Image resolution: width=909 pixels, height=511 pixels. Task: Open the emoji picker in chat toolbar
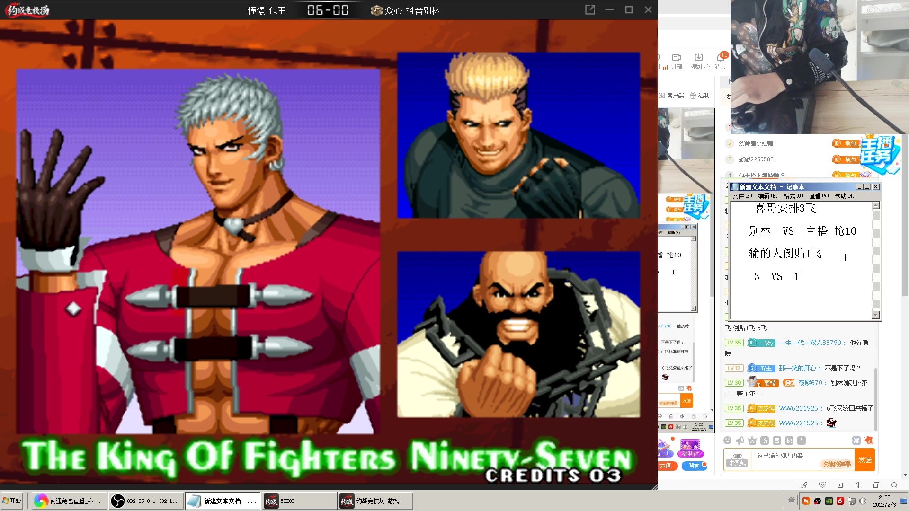pyautogui.click(x=728, y=441)
